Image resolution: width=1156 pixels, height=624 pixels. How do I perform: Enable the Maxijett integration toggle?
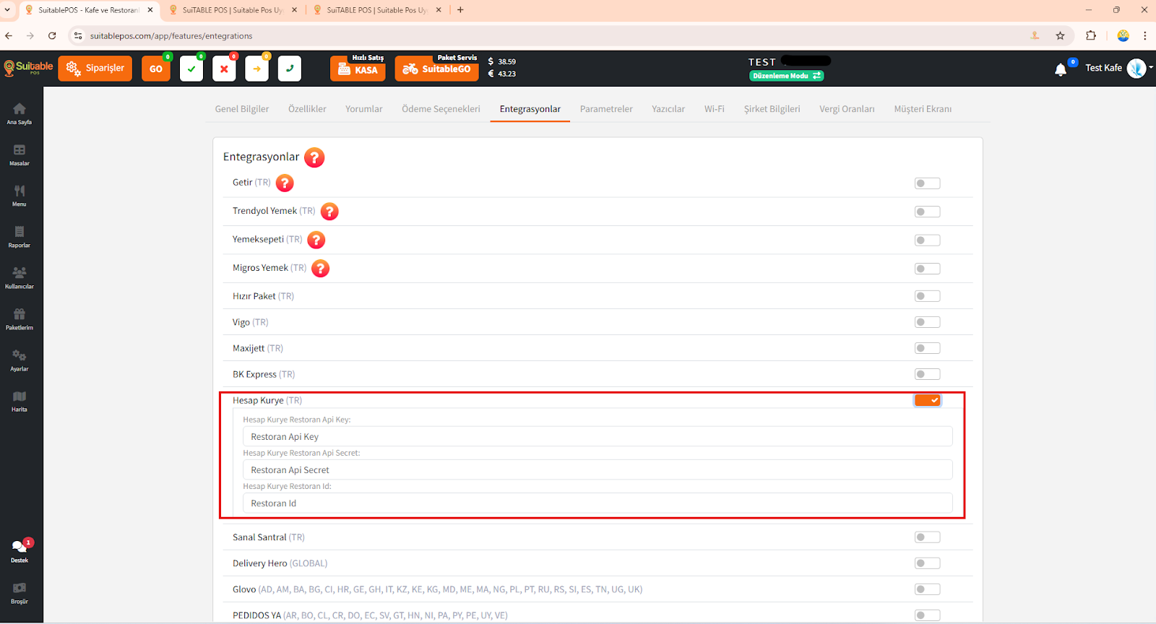tap(927, 348)
